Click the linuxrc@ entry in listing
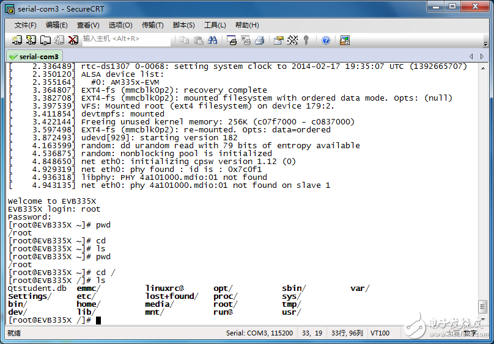Screen dimensions: 494x344 [x=164, y=288]
